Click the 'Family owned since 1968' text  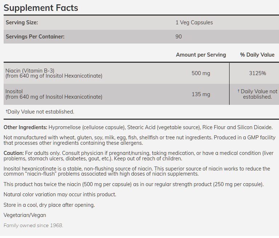point(33,225)
